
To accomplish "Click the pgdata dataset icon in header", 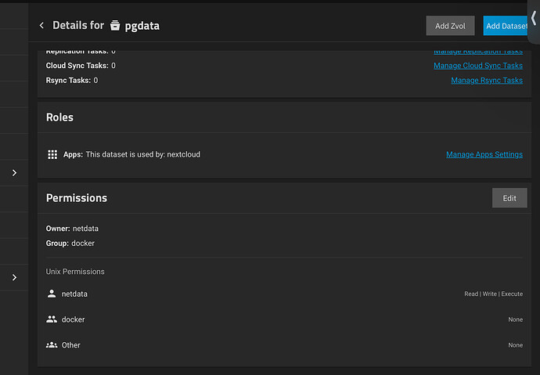I will point(115,26).
